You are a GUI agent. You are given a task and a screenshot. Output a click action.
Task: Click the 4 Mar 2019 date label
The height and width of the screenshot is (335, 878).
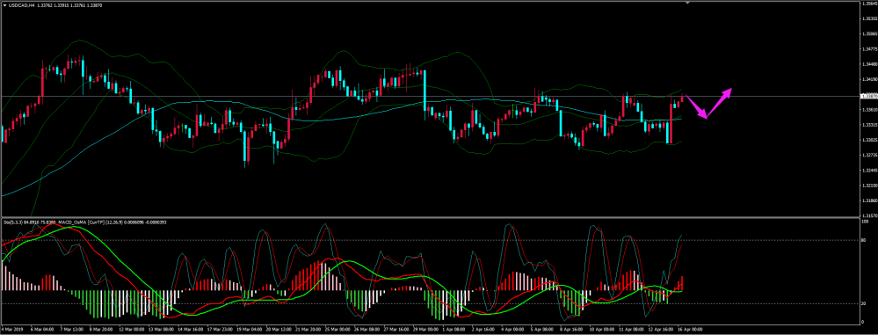12,329
